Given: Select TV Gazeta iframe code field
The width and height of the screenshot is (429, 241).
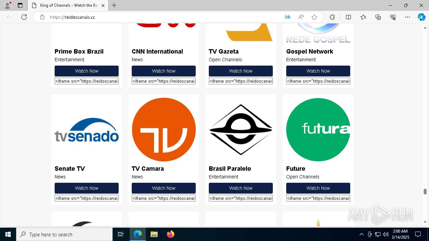Looking at the screenshot, I should 241,81.
